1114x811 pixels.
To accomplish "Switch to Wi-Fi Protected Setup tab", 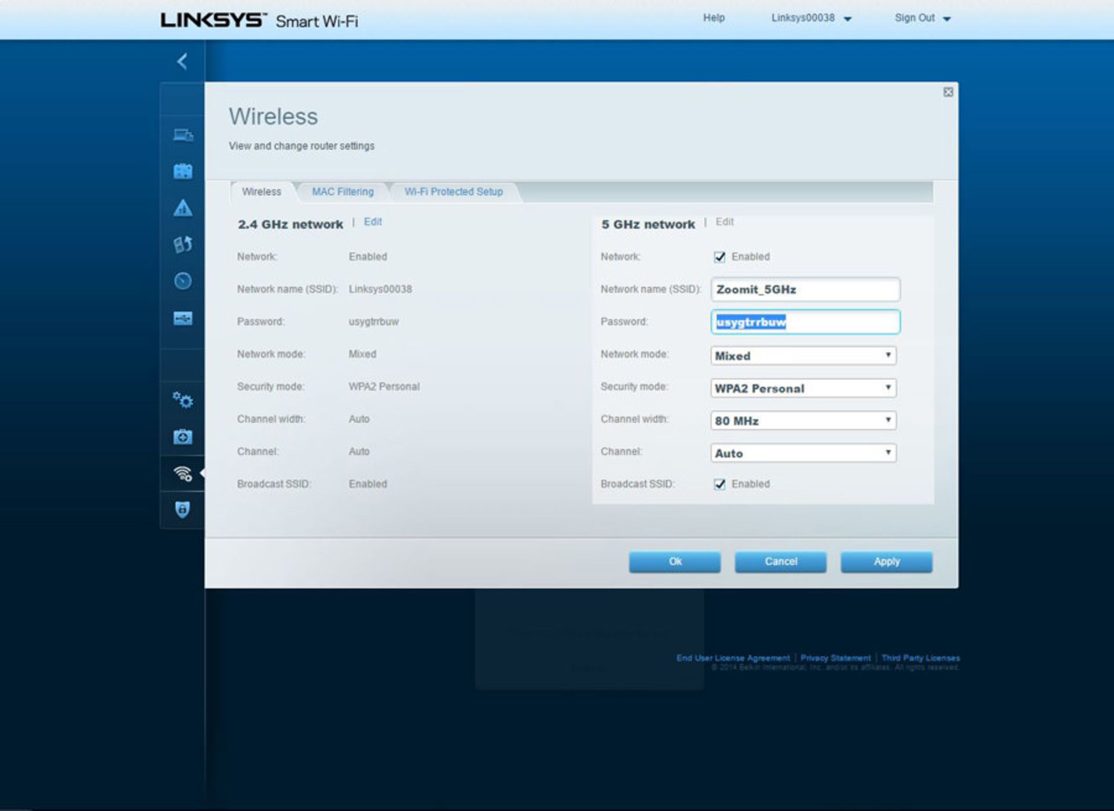I will click(x=453, y=192).
